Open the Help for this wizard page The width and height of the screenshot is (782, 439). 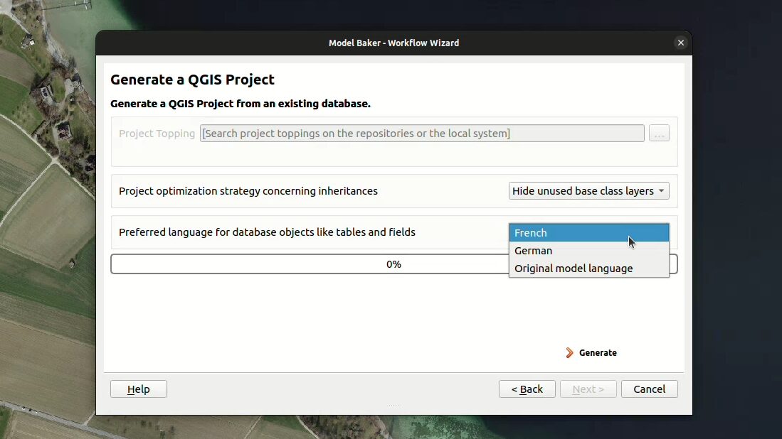[138, 389]
